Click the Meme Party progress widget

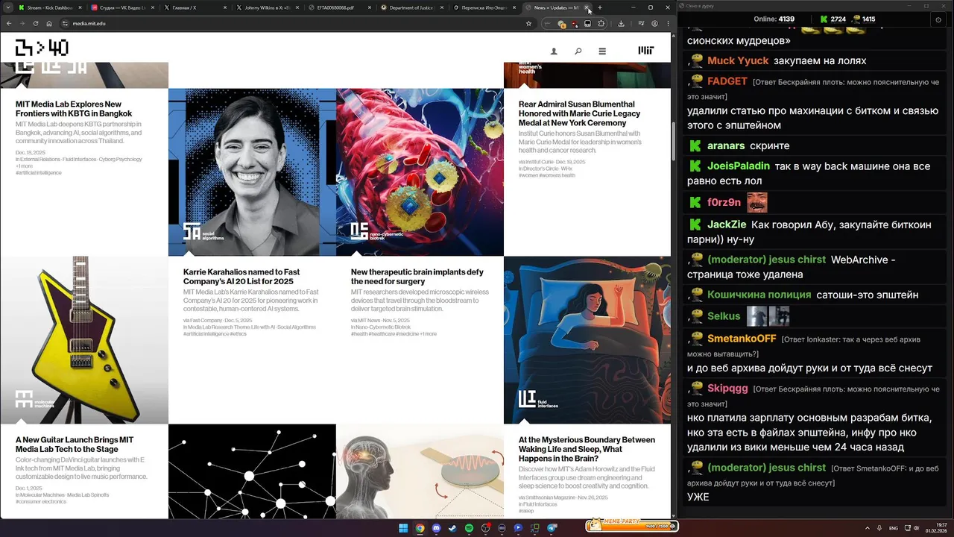click(632, 525)
